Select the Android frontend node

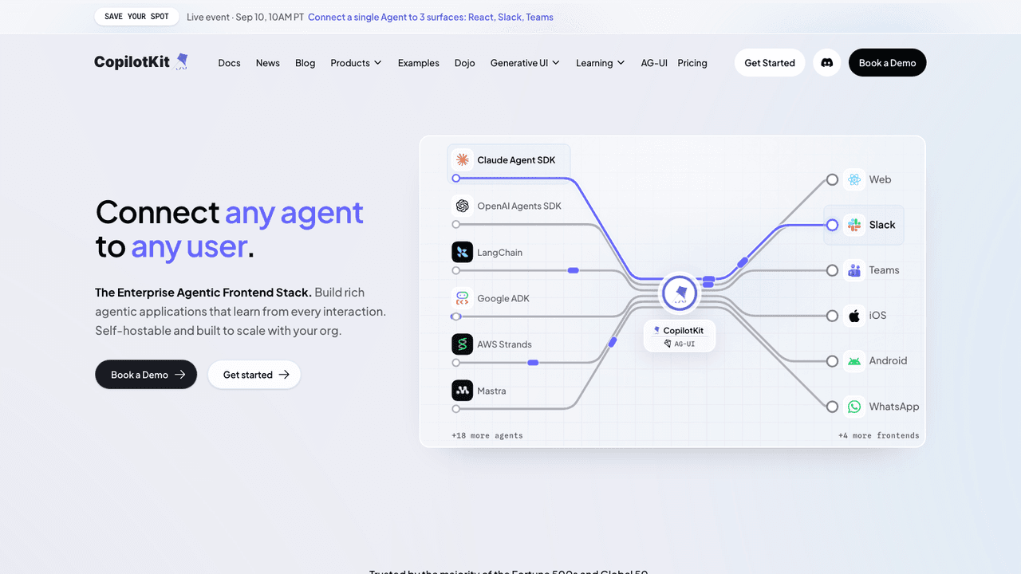coord(832,361)
